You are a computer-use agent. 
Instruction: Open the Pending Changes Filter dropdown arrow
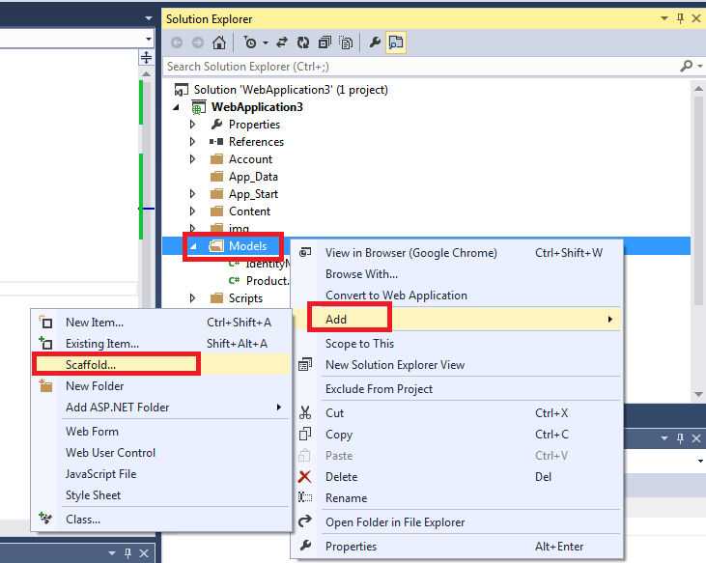pyautogui.click(x=266, y=43)
